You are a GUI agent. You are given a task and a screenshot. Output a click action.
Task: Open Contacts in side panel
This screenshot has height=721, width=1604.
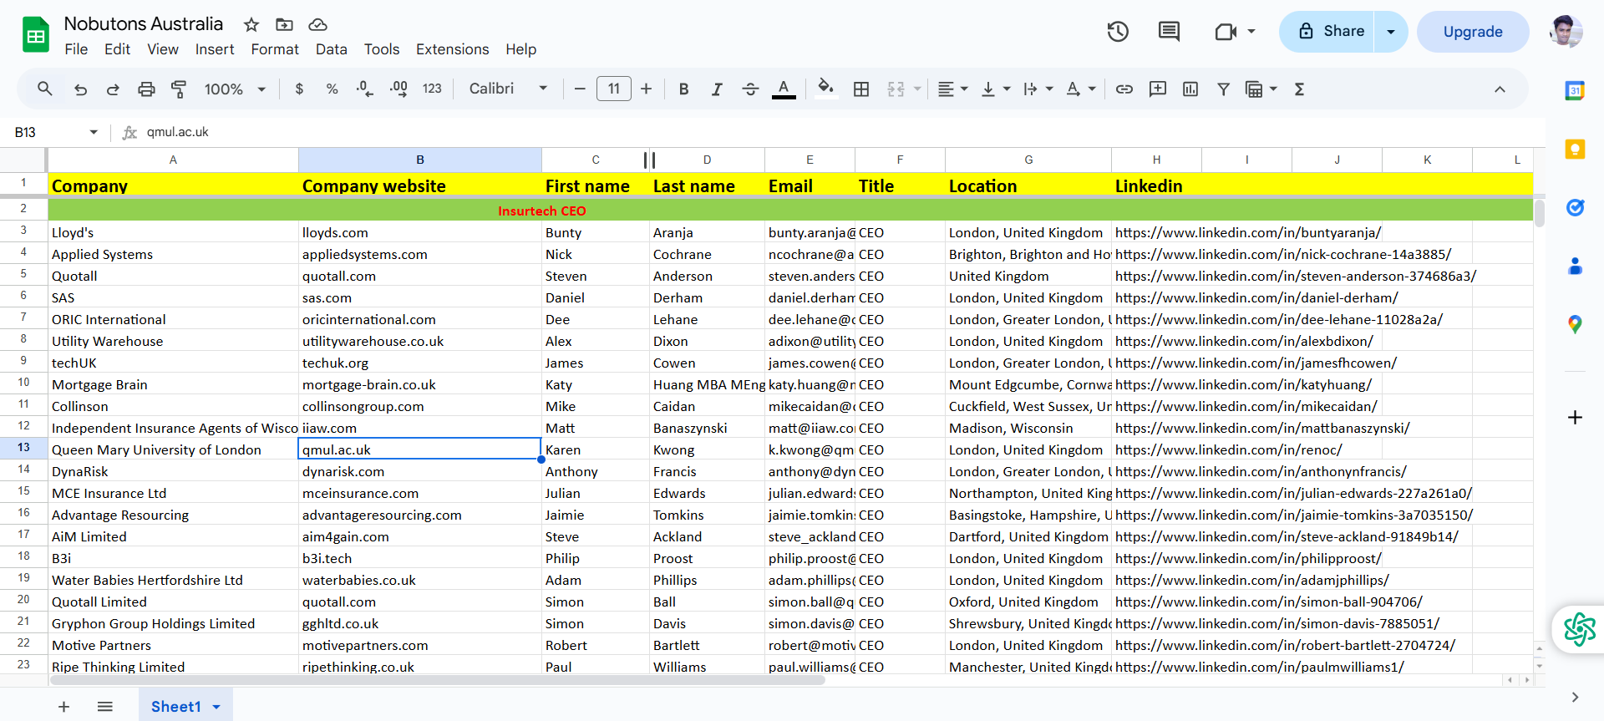coord(1575,267)
